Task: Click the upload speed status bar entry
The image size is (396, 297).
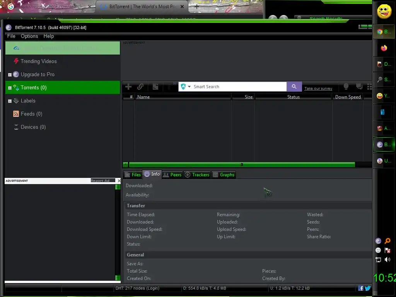Action: [x=290, y=288]
